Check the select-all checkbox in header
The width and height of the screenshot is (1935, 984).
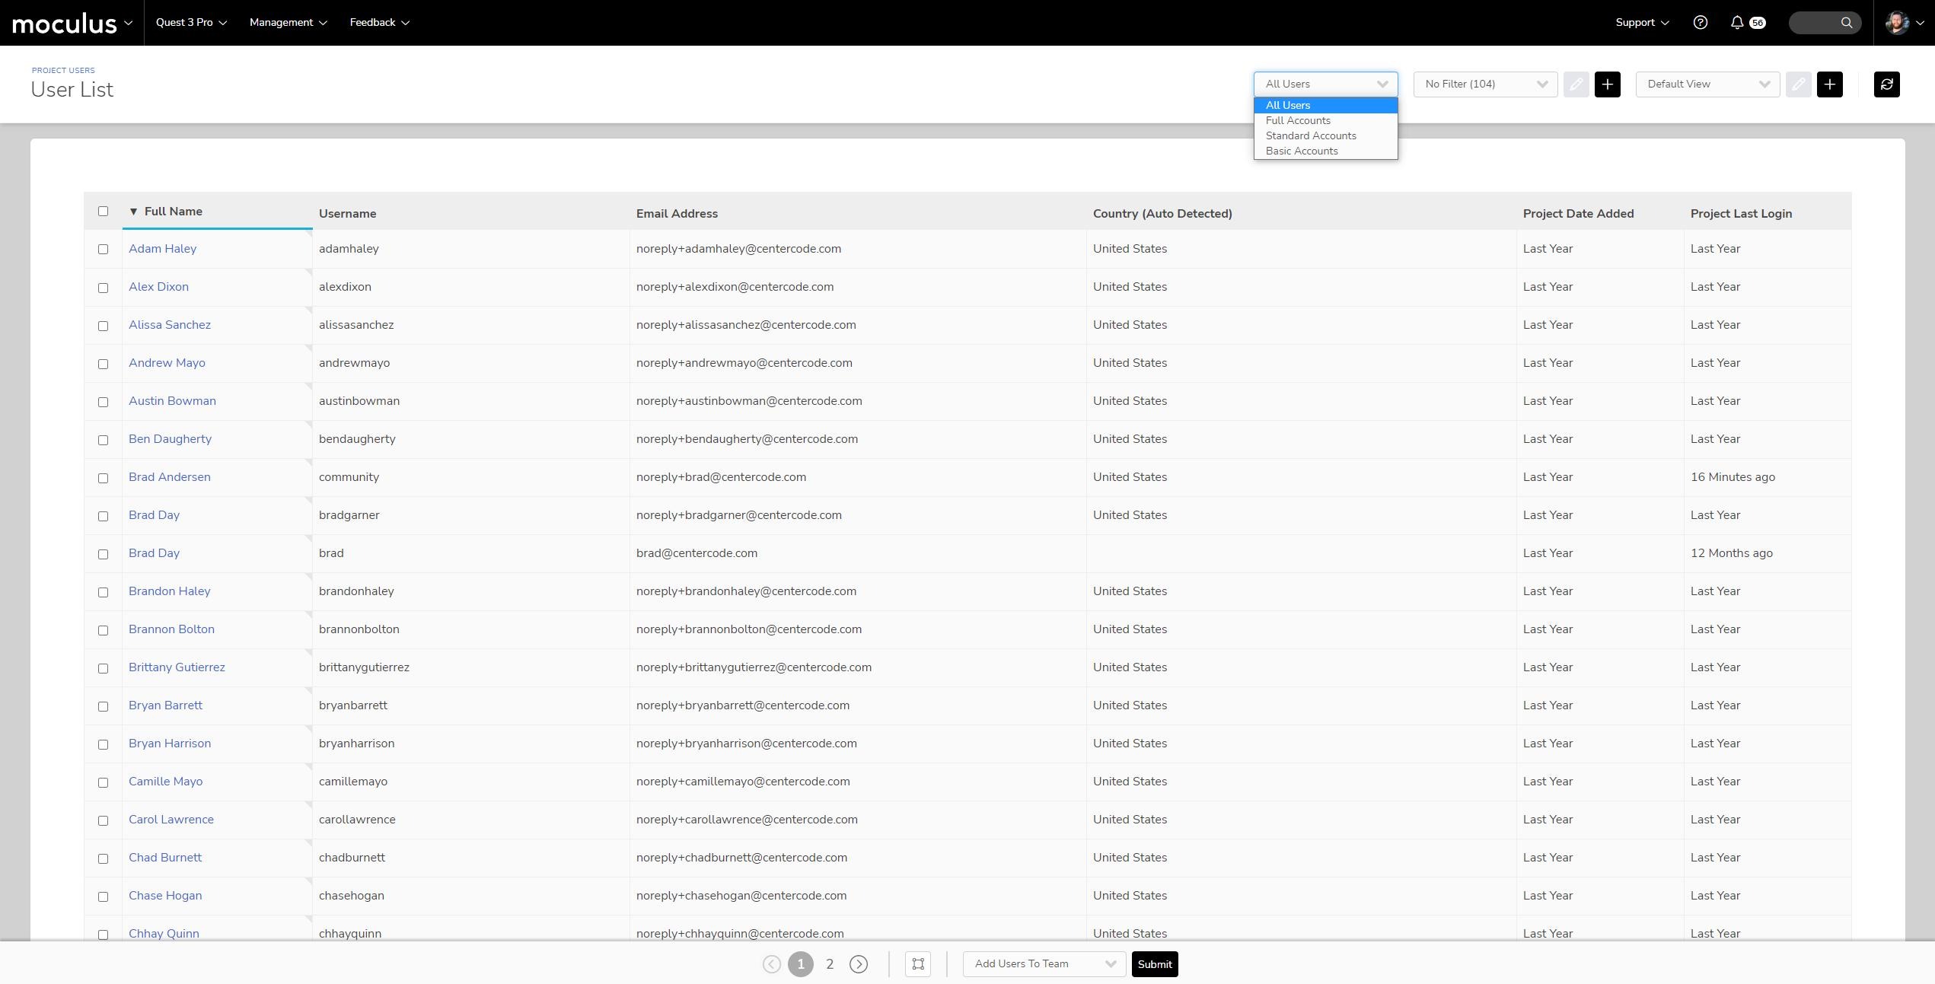pyautogui.click(x=104, y=212)
